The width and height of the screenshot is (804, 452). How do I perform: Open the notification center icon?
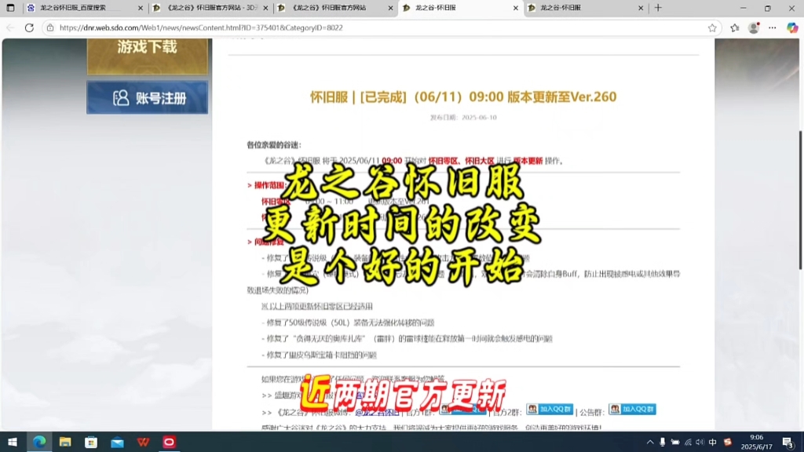[788, 442]
